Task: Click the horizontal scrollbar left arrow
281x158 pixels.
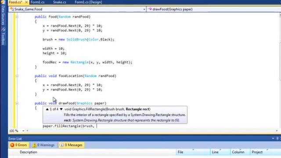Action: (27, 131)
